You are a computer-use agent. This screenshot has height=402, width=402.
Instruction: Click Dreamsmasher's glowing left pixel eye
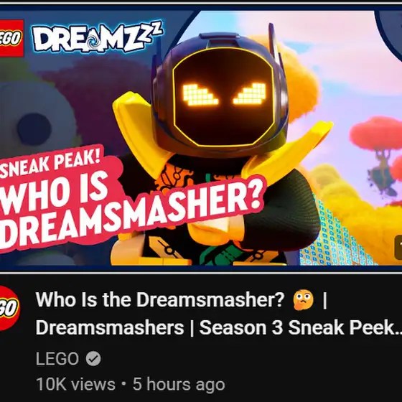click(200, 94)
